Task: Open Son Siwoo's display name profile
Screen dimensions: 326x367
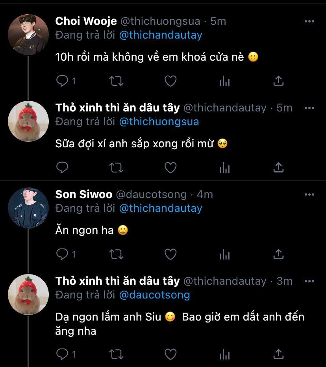Action: coord(83,195)
